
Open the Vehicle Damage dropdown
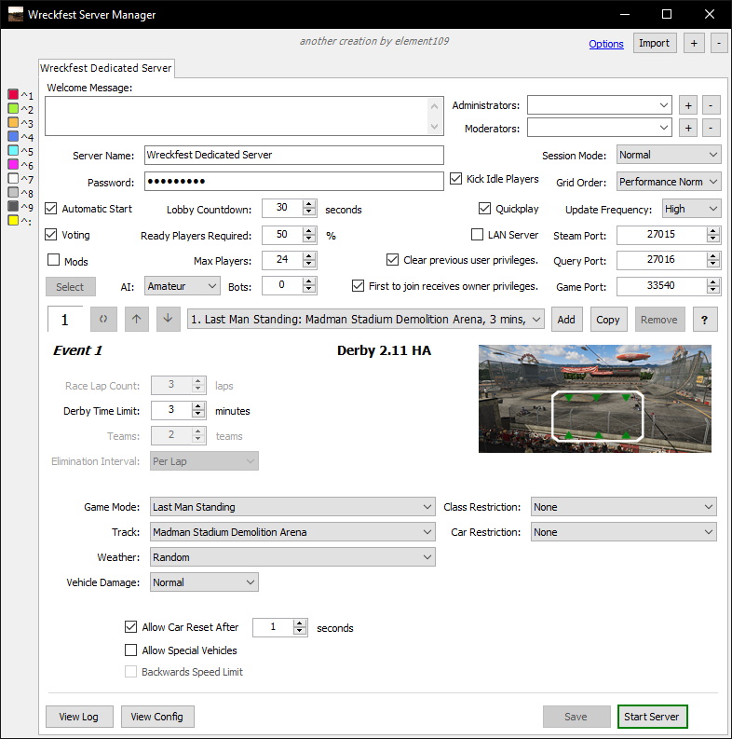[x=204, y=582]
